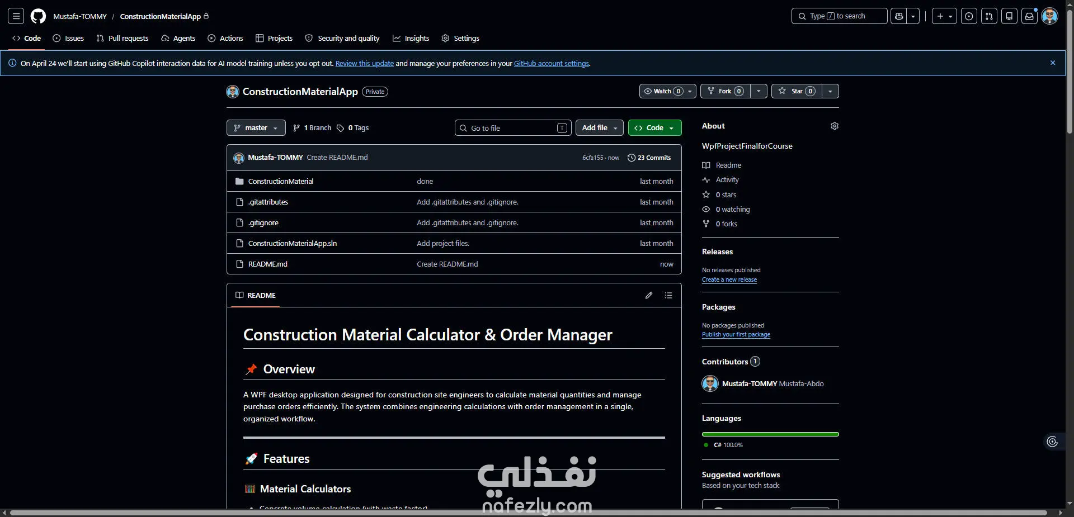Edit the README using pencil icon

point(649,295)
